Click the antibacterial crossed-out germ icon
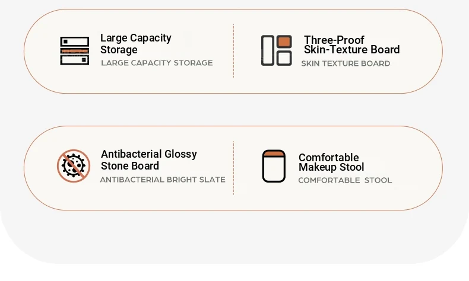469x281 pixels. click(74, 166)
